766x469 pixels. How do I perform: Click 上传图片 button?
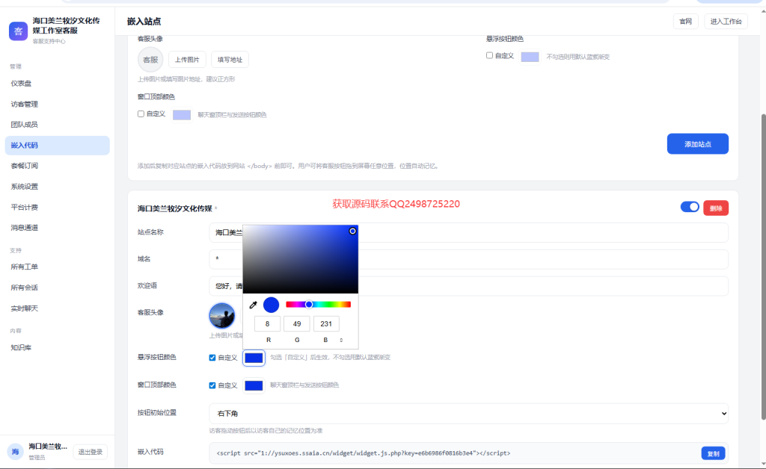tap(187, 60)
